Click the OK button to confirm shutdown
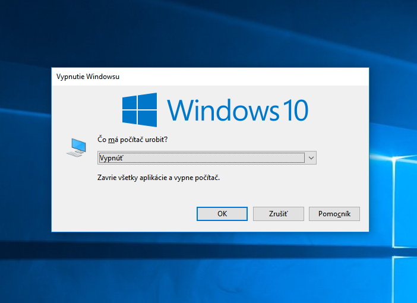The image size is (417, 303). [x=222, y=214]
